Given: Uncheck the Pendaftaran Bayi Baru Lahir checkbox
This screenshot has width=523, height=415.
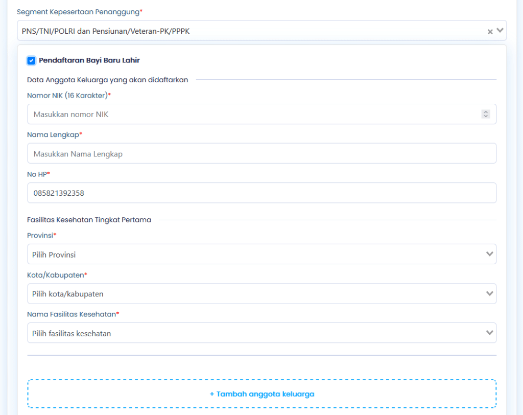Looking at the screenshot, I should 32,61.
